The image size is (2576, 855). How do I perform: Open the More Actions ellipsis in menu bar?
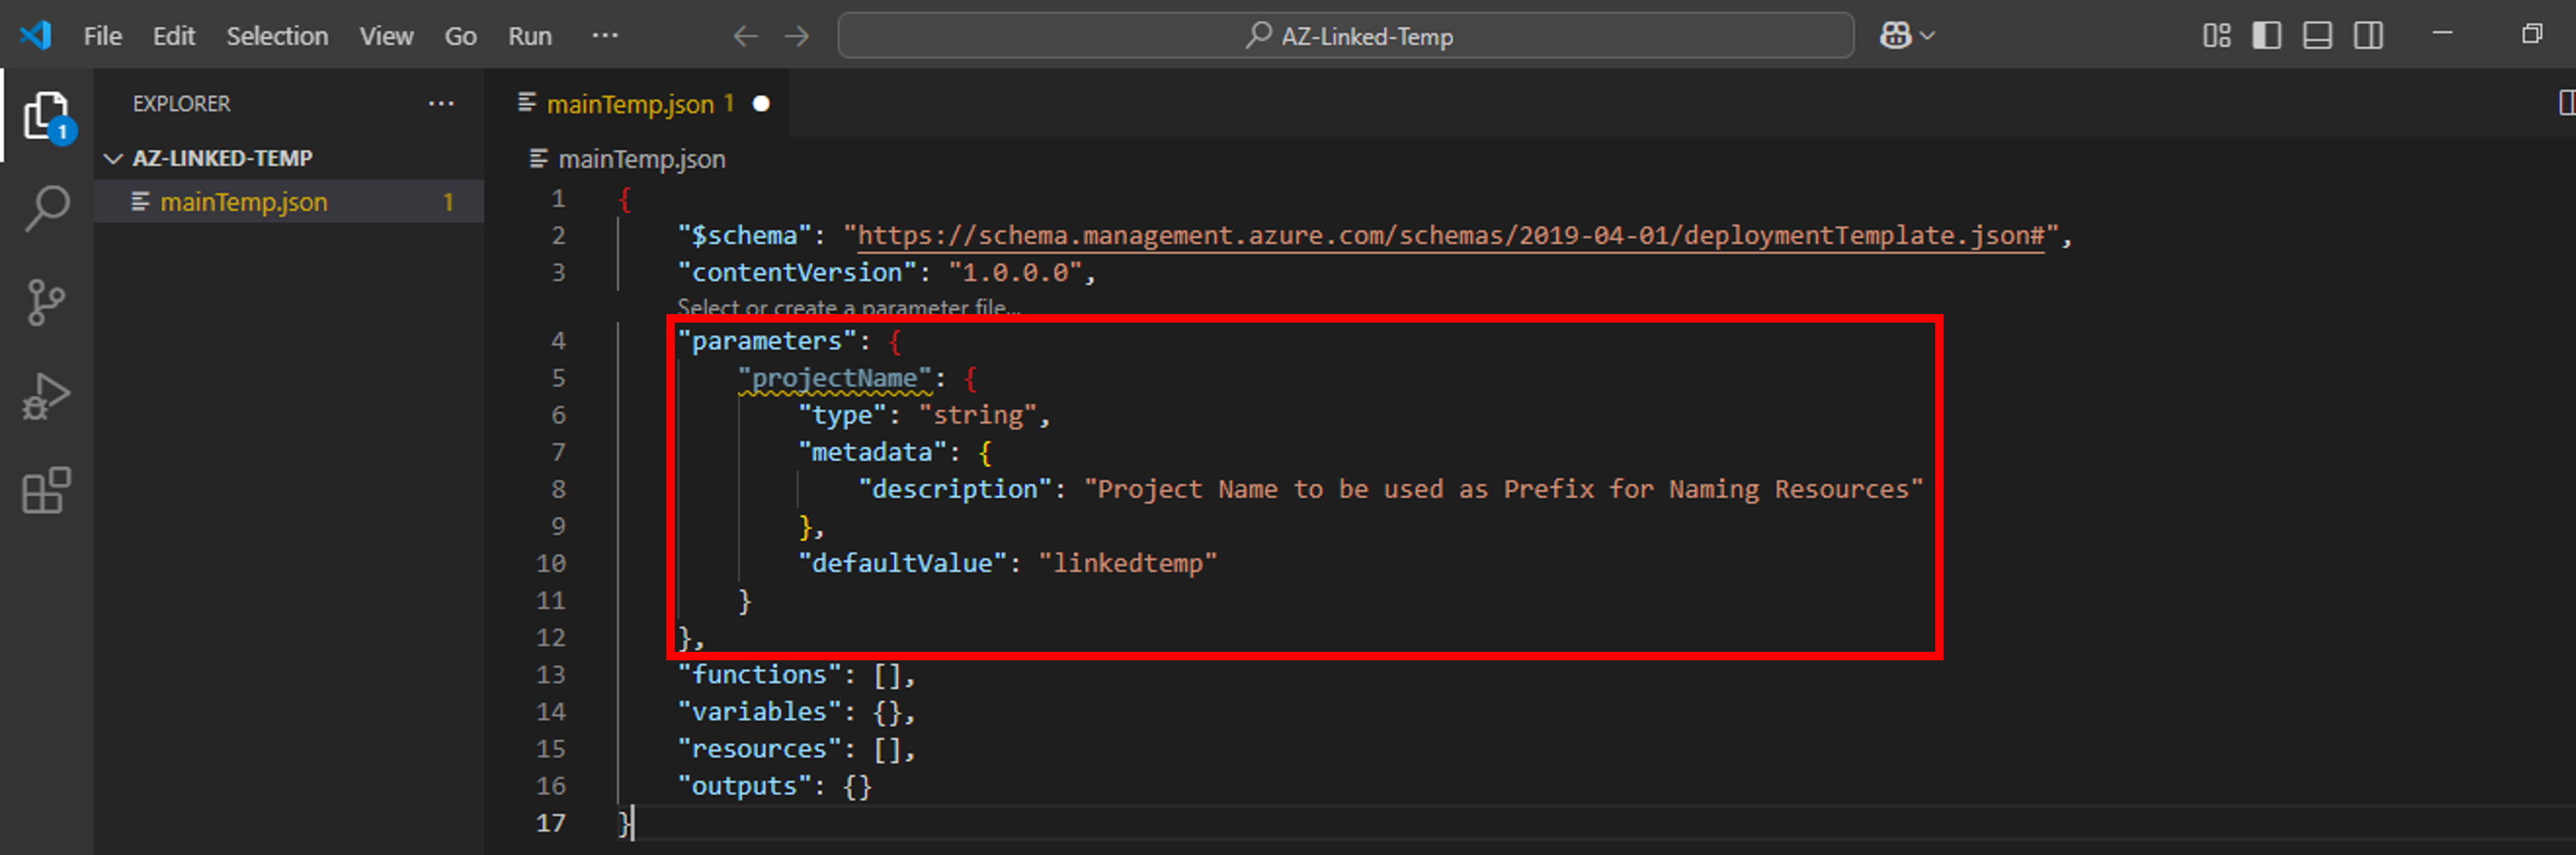[605, 35]
